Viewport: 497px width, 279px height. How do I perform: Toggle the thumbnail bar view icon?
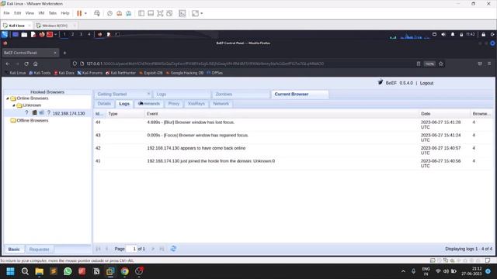[151, 13]
